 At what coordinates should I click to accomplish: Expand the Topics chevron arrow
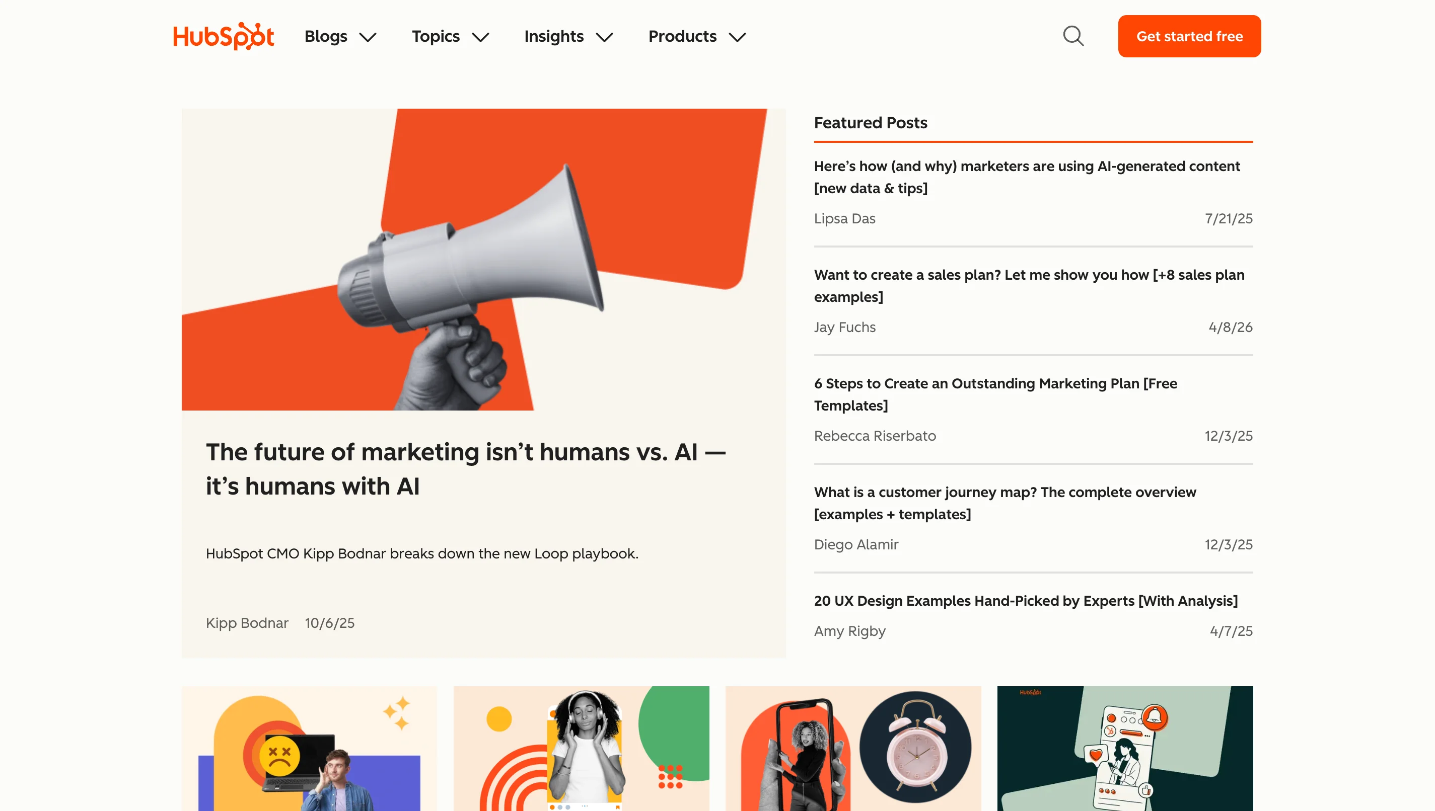[x=480, y=37]
